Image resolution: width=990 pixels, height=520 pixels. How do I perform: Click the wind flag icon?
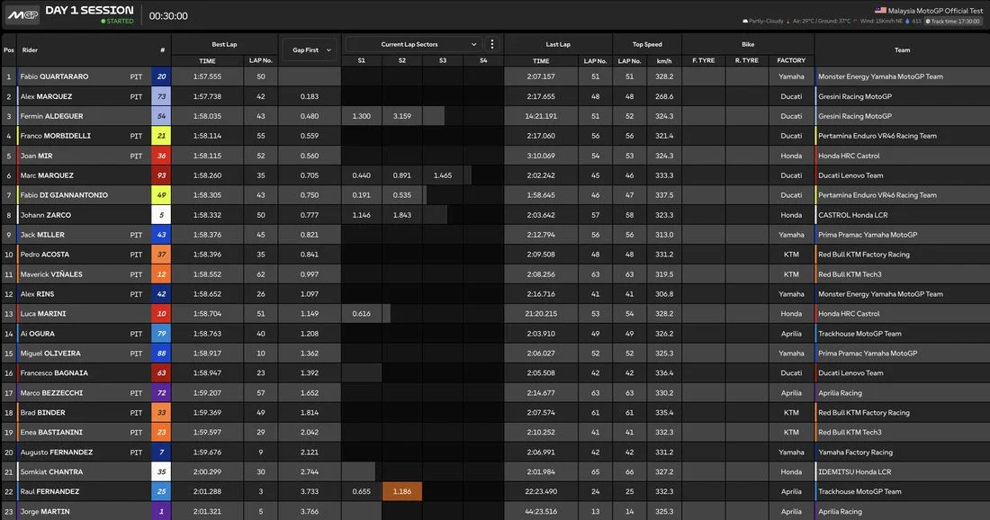pyautogui.click(x=856, y=21)
